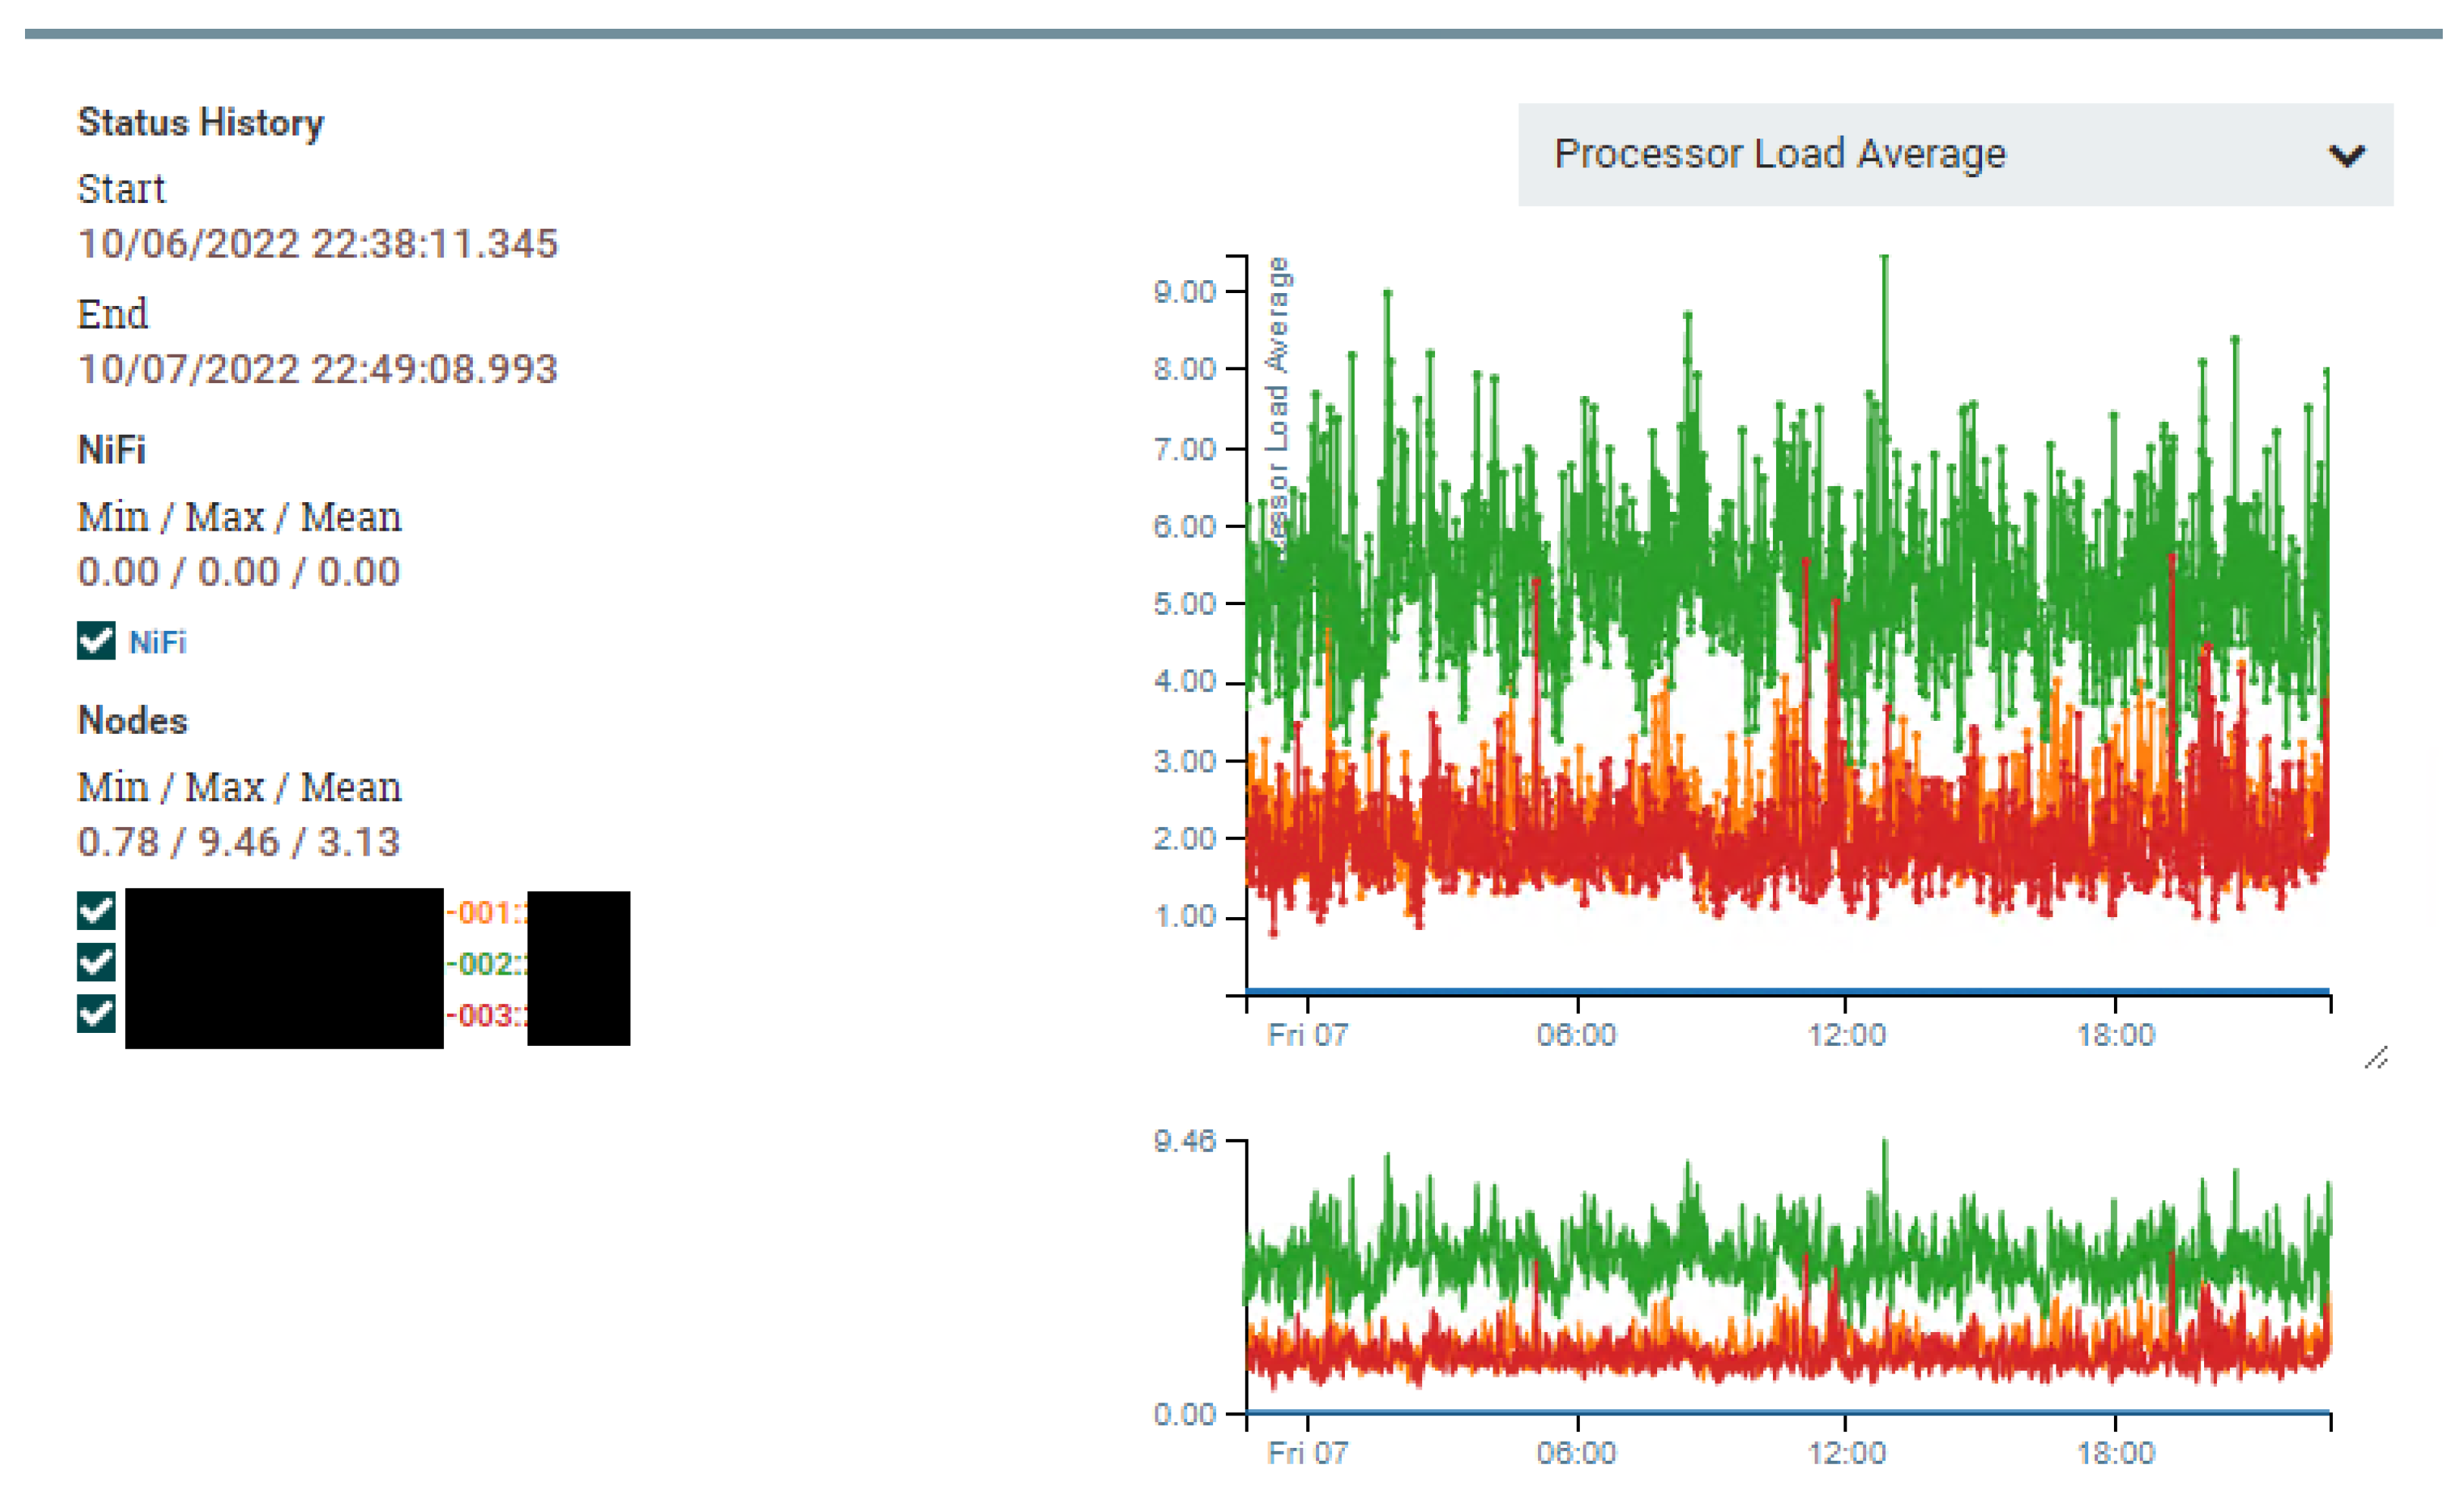The height and width of the screenshot is (1485, 2464).
Task: Click the 9.46 max label on overview chart
Action: point(1184,1140)
